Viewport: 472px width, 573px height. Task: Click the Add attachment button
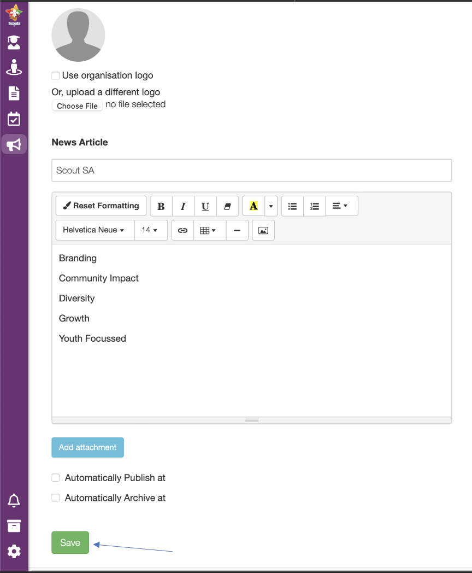coord(87,447)
